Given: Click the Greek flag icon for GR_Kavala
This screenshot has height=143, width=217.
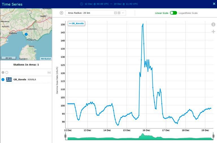Looking at the screenshot, I should pos(9,80).
